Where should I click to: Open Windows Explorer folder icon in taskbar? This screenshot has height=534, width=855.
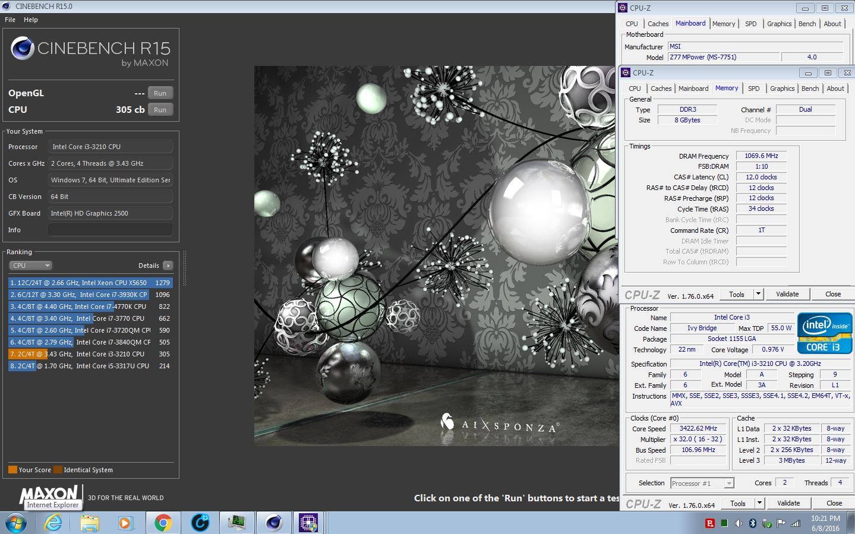[90, 523]
